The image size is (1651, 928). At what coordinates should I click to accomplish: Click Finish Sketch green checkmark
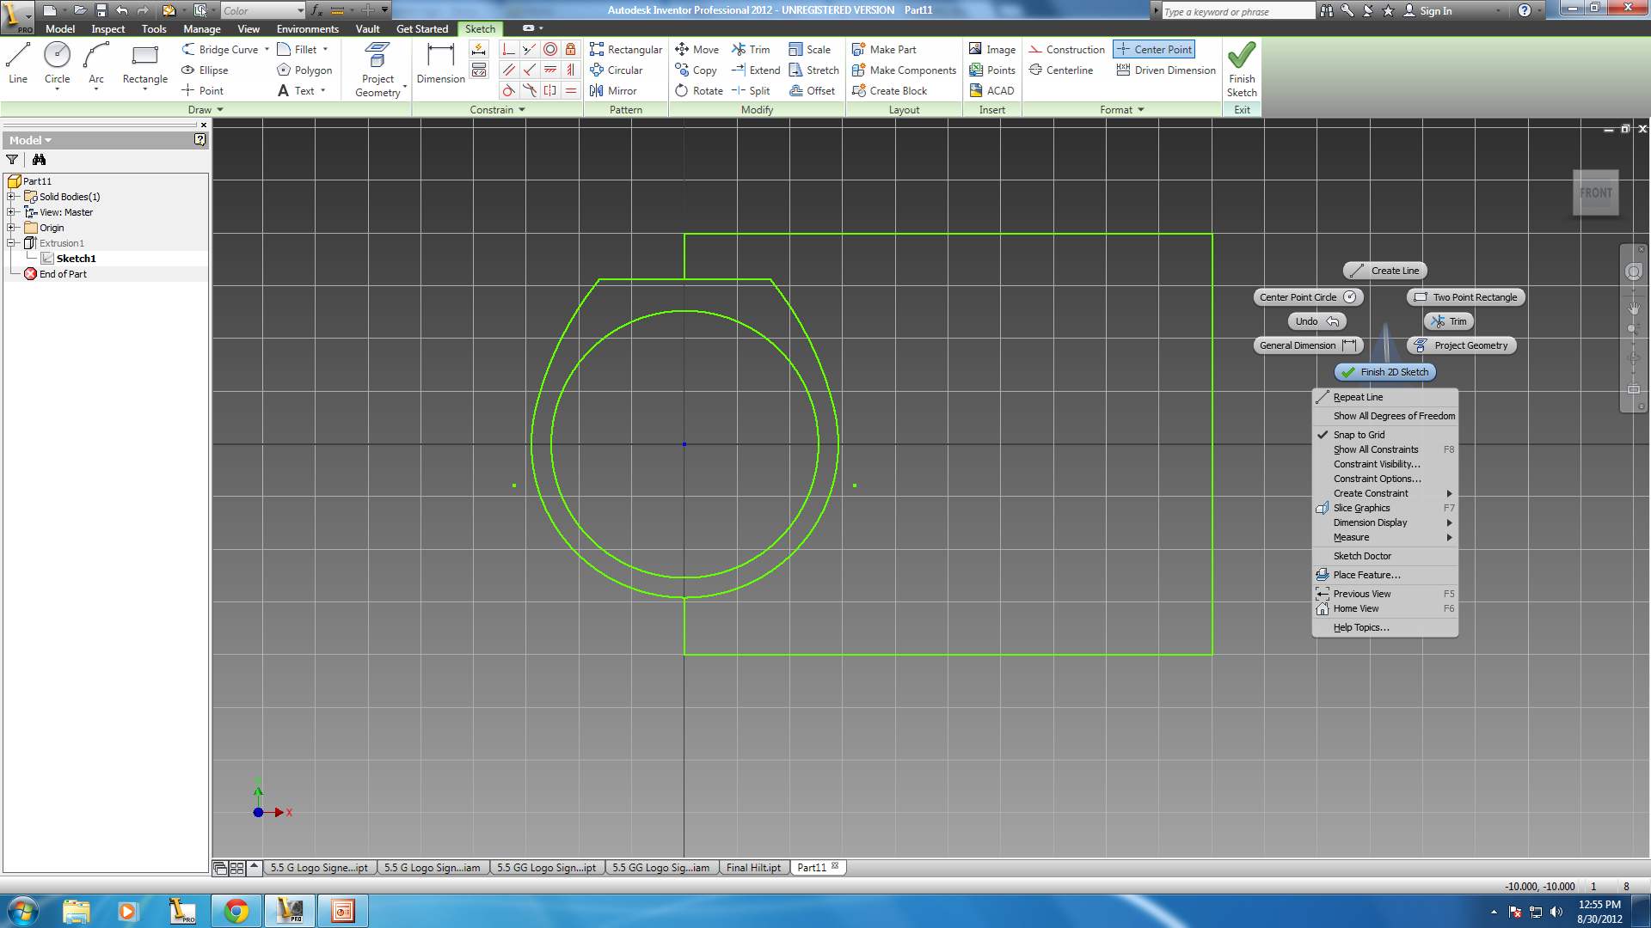1242,69
